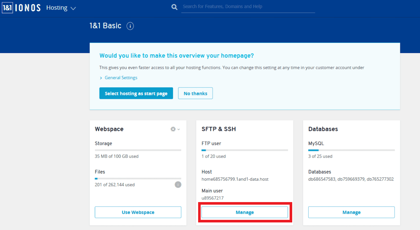Click '1 of 20 used' text
420x230 pixels.
[x=214, y=156]
